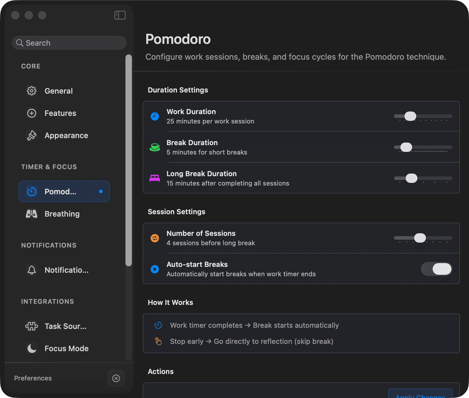Toggle the sidebar panel icon
Screen dimensions: 469x398
pos(120,15)
